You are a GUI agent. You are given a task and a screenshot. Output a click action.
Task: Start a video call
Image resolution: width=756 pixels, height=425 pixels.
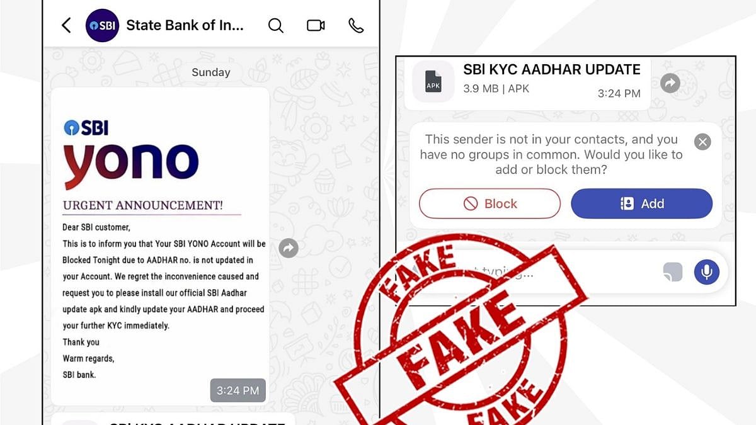[x=316, y=25]
